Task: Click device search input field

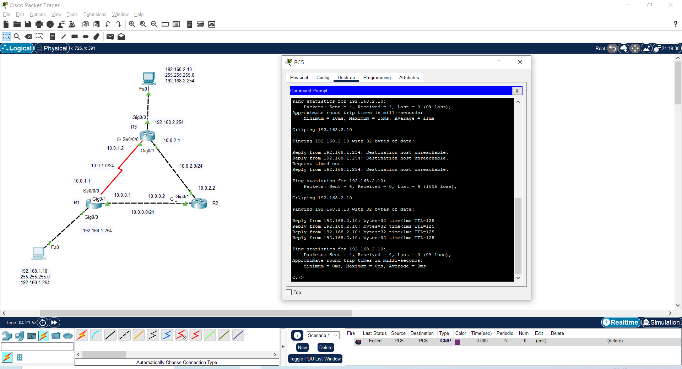Action: [x=37, y=347]
